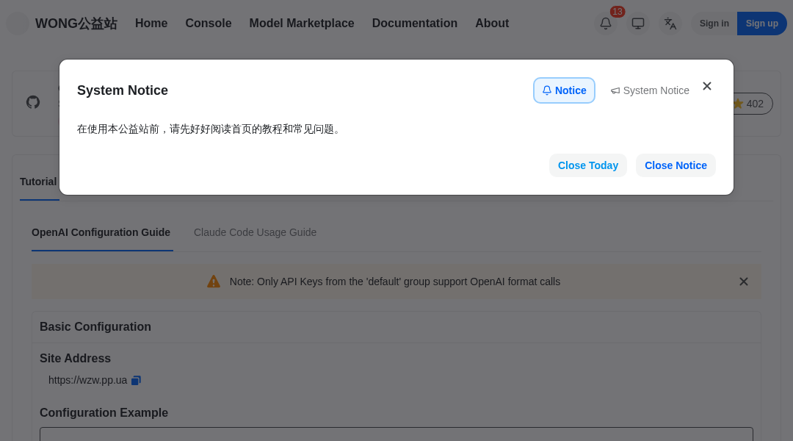The height and width of the screenshot is (441, 793).
Task: Open the About page
Action: (x=492, y=24)
